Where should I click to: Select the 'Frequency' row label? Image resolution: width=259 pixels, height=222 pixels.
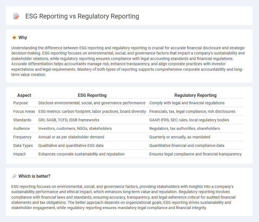22,137
